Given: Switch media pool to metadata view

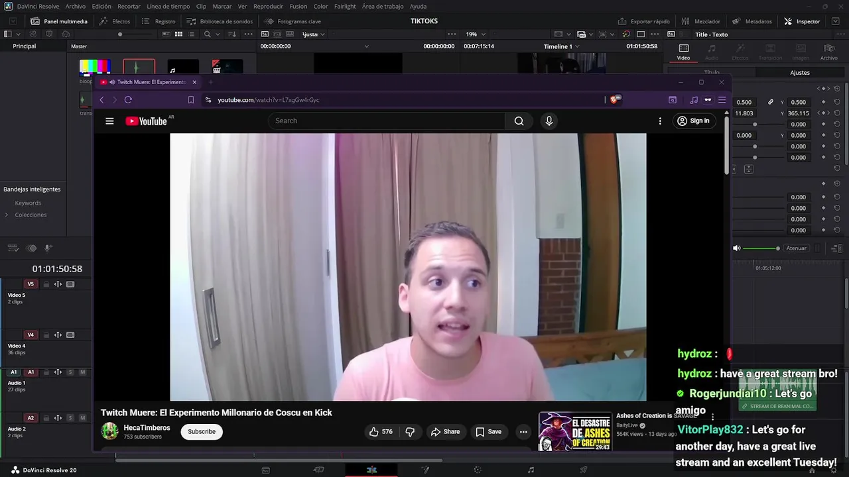Looking at the screenshot, I should (165, 34).
